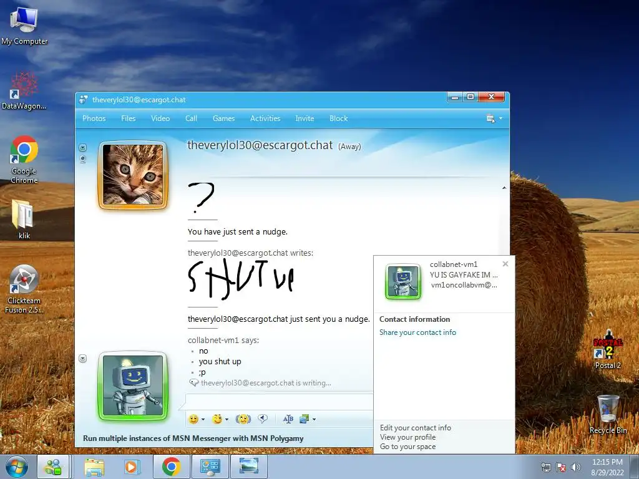Screen dimensions: 639x479
Task: Open Windows Explorer from the taskbar
Action: point(94,467)
